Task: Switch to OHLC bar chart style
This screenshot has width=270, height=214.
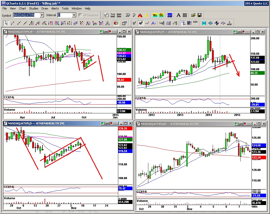Action: [135, 23]
